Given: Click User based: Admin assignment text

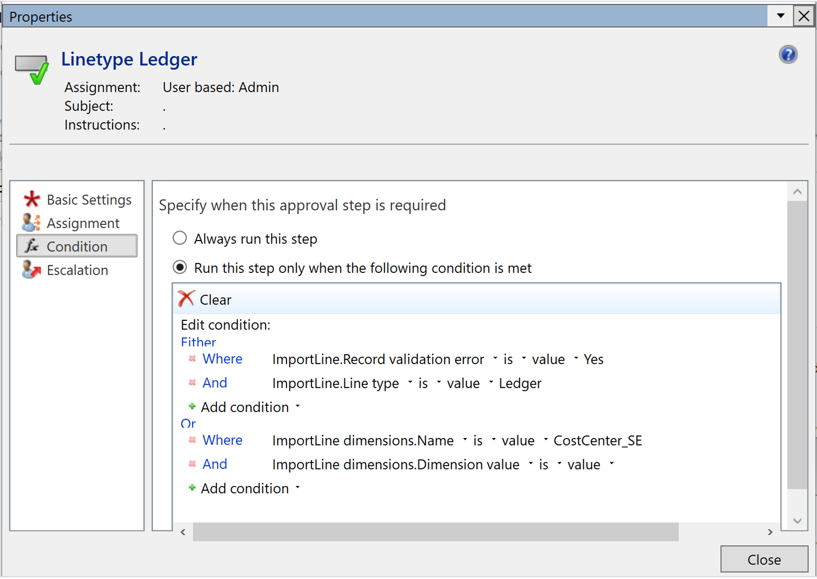Looking at the screenshot, I should 221,87.
